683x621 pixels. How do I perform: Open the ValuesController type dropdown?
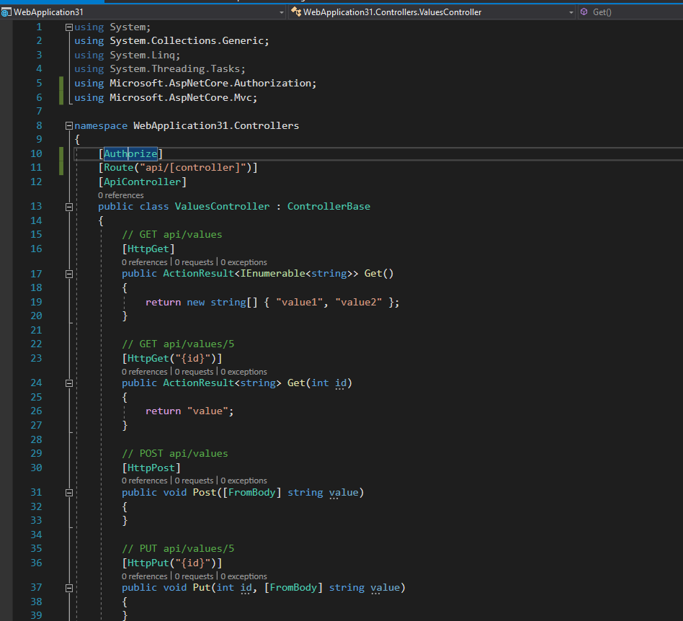coord(571,12)
